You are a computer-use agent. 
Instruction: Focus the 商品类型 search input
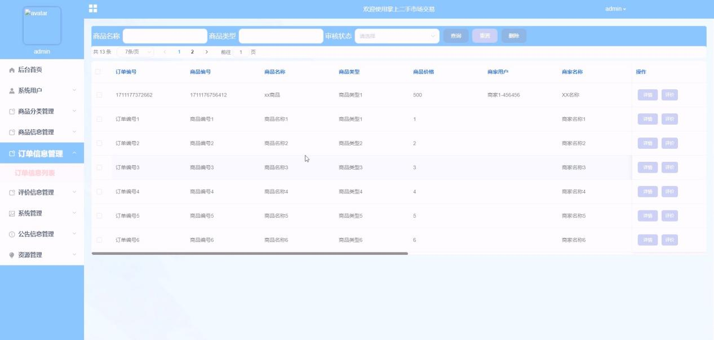281,36
